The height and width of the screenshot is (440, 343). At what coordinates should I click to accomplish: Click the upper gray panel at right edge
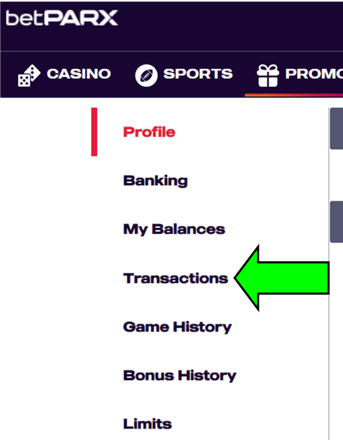click(336, 128)
